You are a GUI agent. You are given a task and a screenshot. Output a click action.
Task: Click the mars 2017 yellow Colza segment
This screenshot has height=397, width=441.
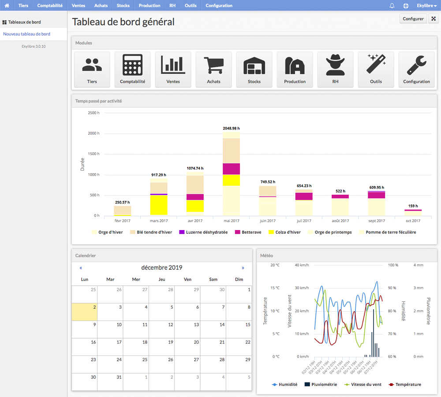(x=159, y=205)
